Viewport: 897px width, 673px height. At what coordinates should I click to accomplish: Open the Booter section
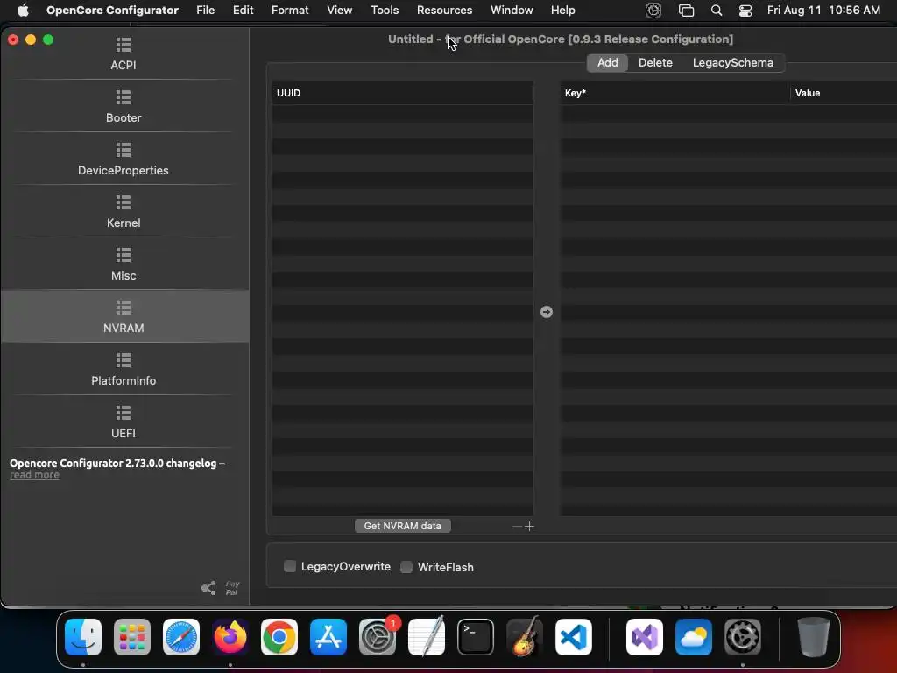tap(124, 106)
